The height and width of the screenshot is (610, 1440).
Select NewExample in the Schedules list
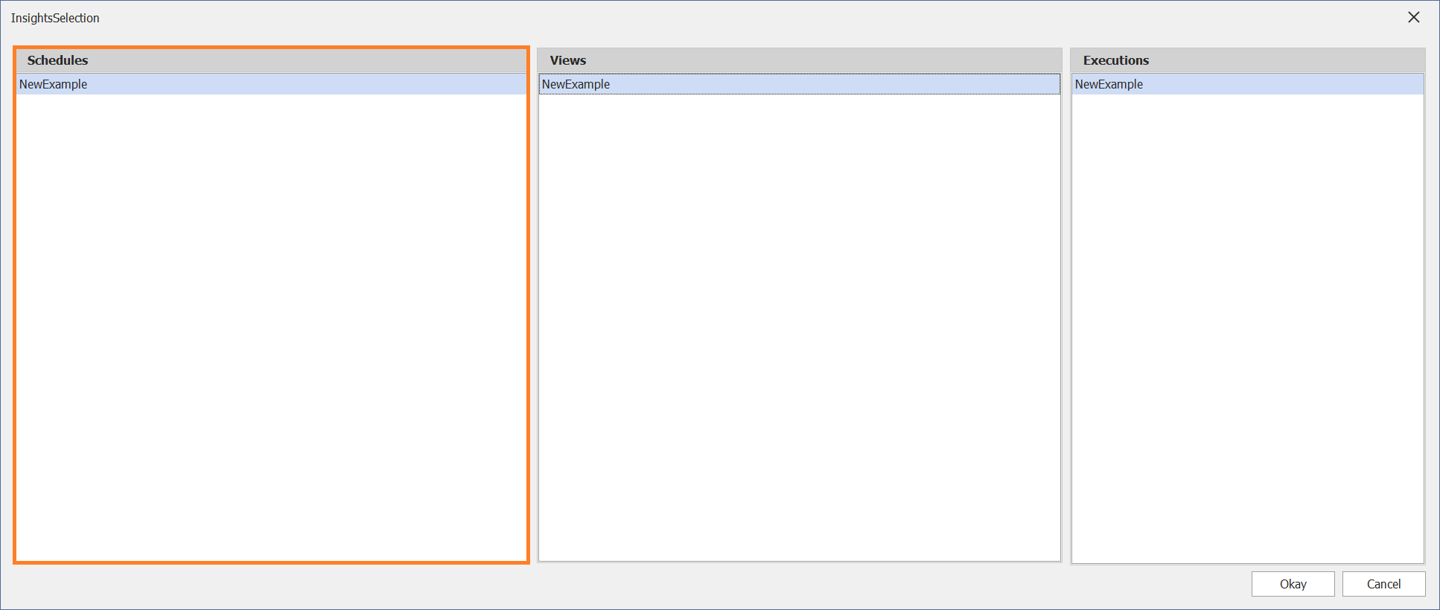tap(271, 84)
